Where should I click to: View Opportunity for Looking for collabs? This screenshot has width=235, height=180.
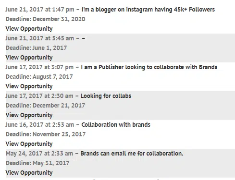[29, 115]
